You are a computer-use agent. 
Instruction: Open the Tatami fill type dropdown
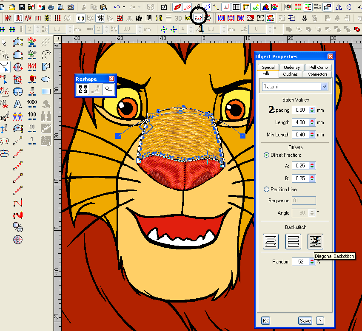click(x=325, y=87)
